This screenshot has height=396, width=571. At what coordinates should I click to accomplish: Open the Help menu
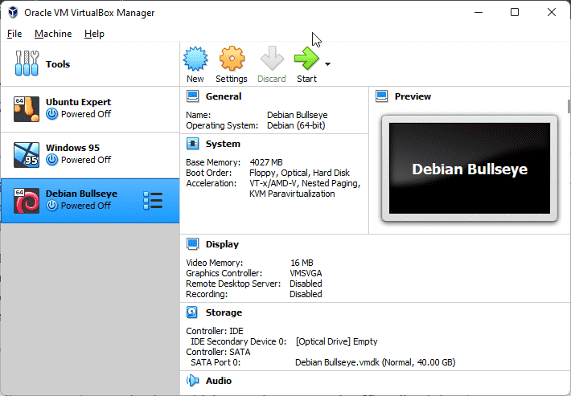pyautogui.click(x=94, y=34)
